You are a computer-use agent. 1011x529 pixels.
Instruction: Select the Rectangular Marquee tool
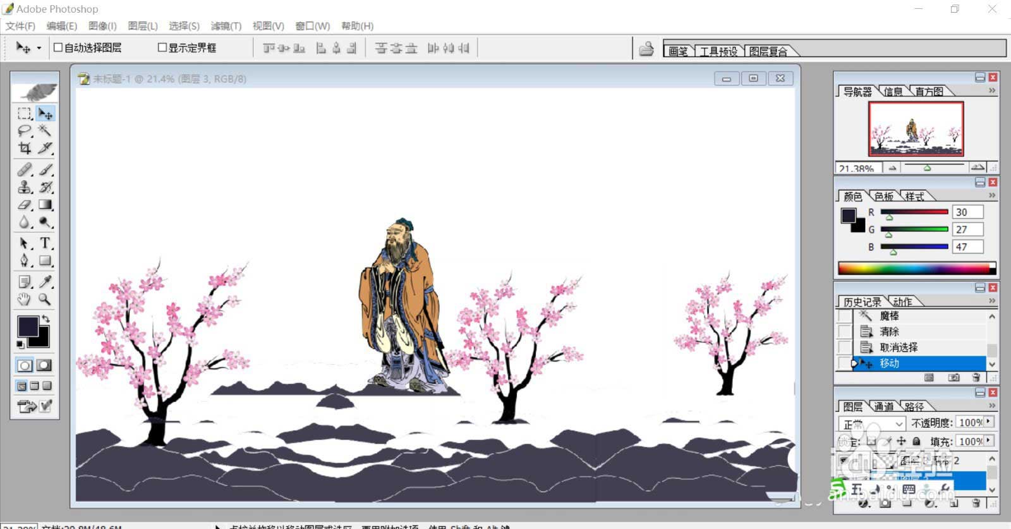tap(25, 114)
